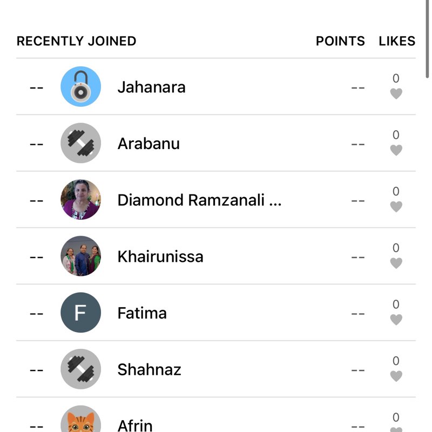The height and width of the screenshot is (432, 432).
Task: Click the RECENTLY JOINED heading
Action: pos(76,41)
